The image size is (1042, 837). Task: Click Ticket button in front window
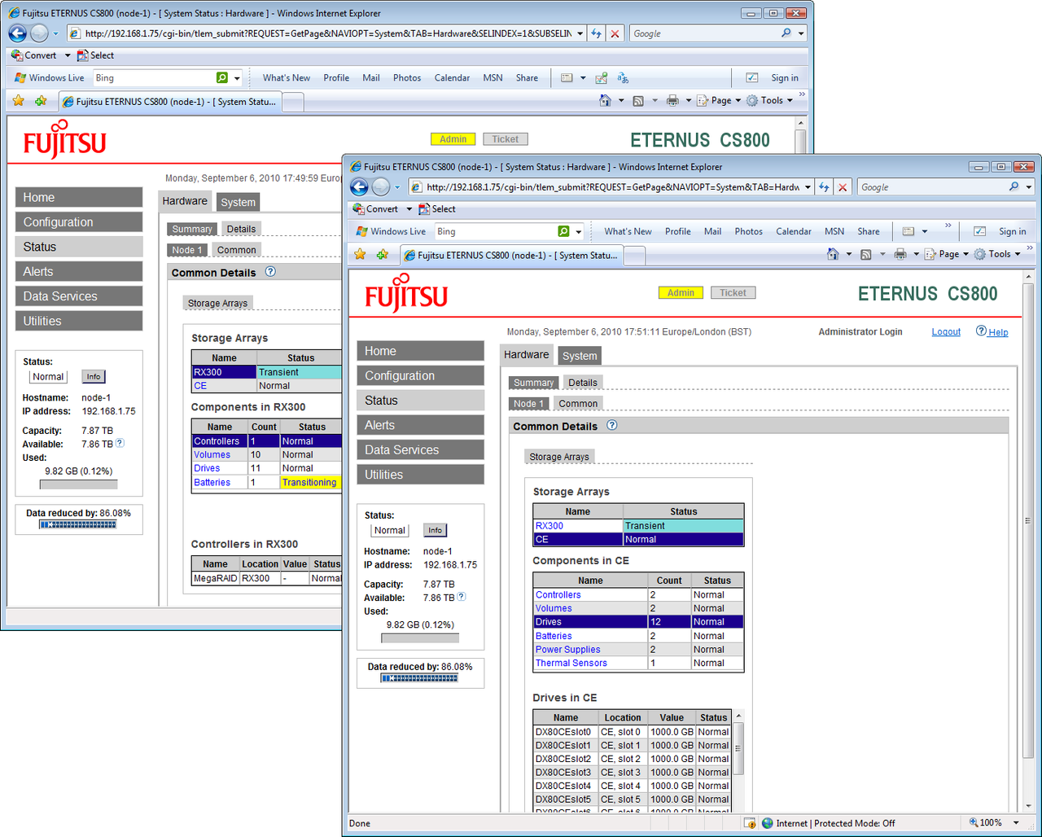[733, 293]
